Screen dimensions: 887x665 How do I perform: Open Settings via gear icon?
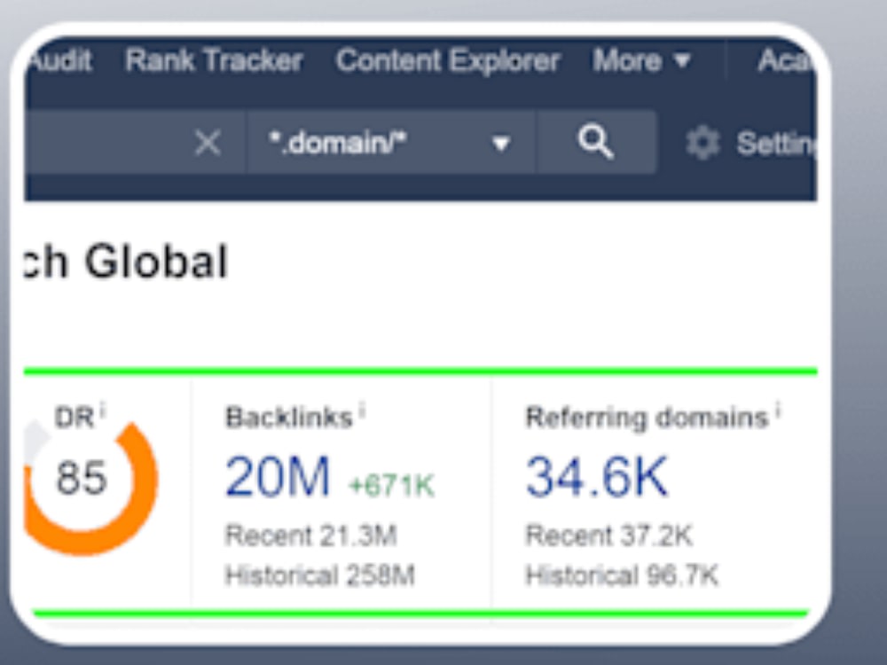703,143
